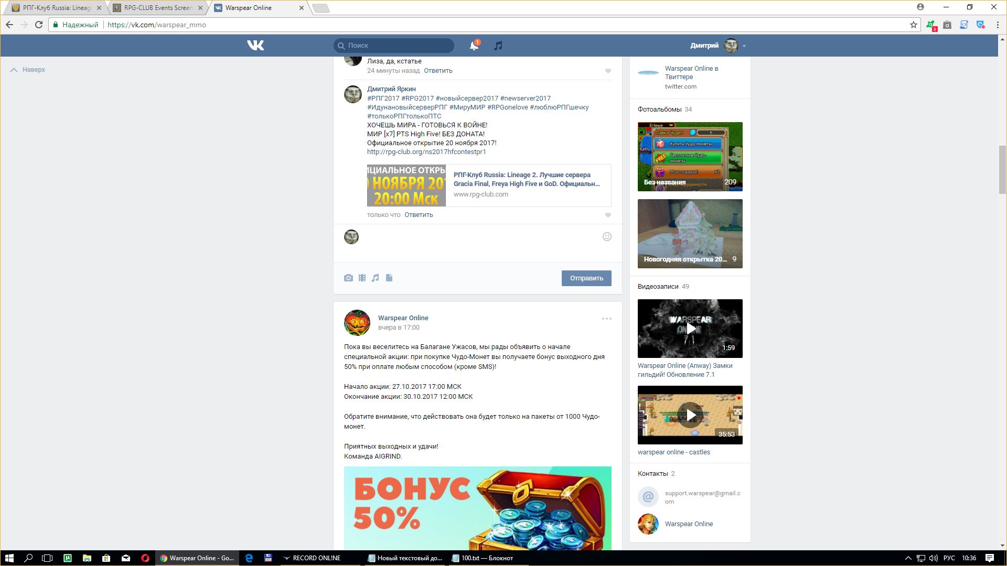1007x566 pixels.
Task: Attach a video using film icon
Action: coord(362,278)
